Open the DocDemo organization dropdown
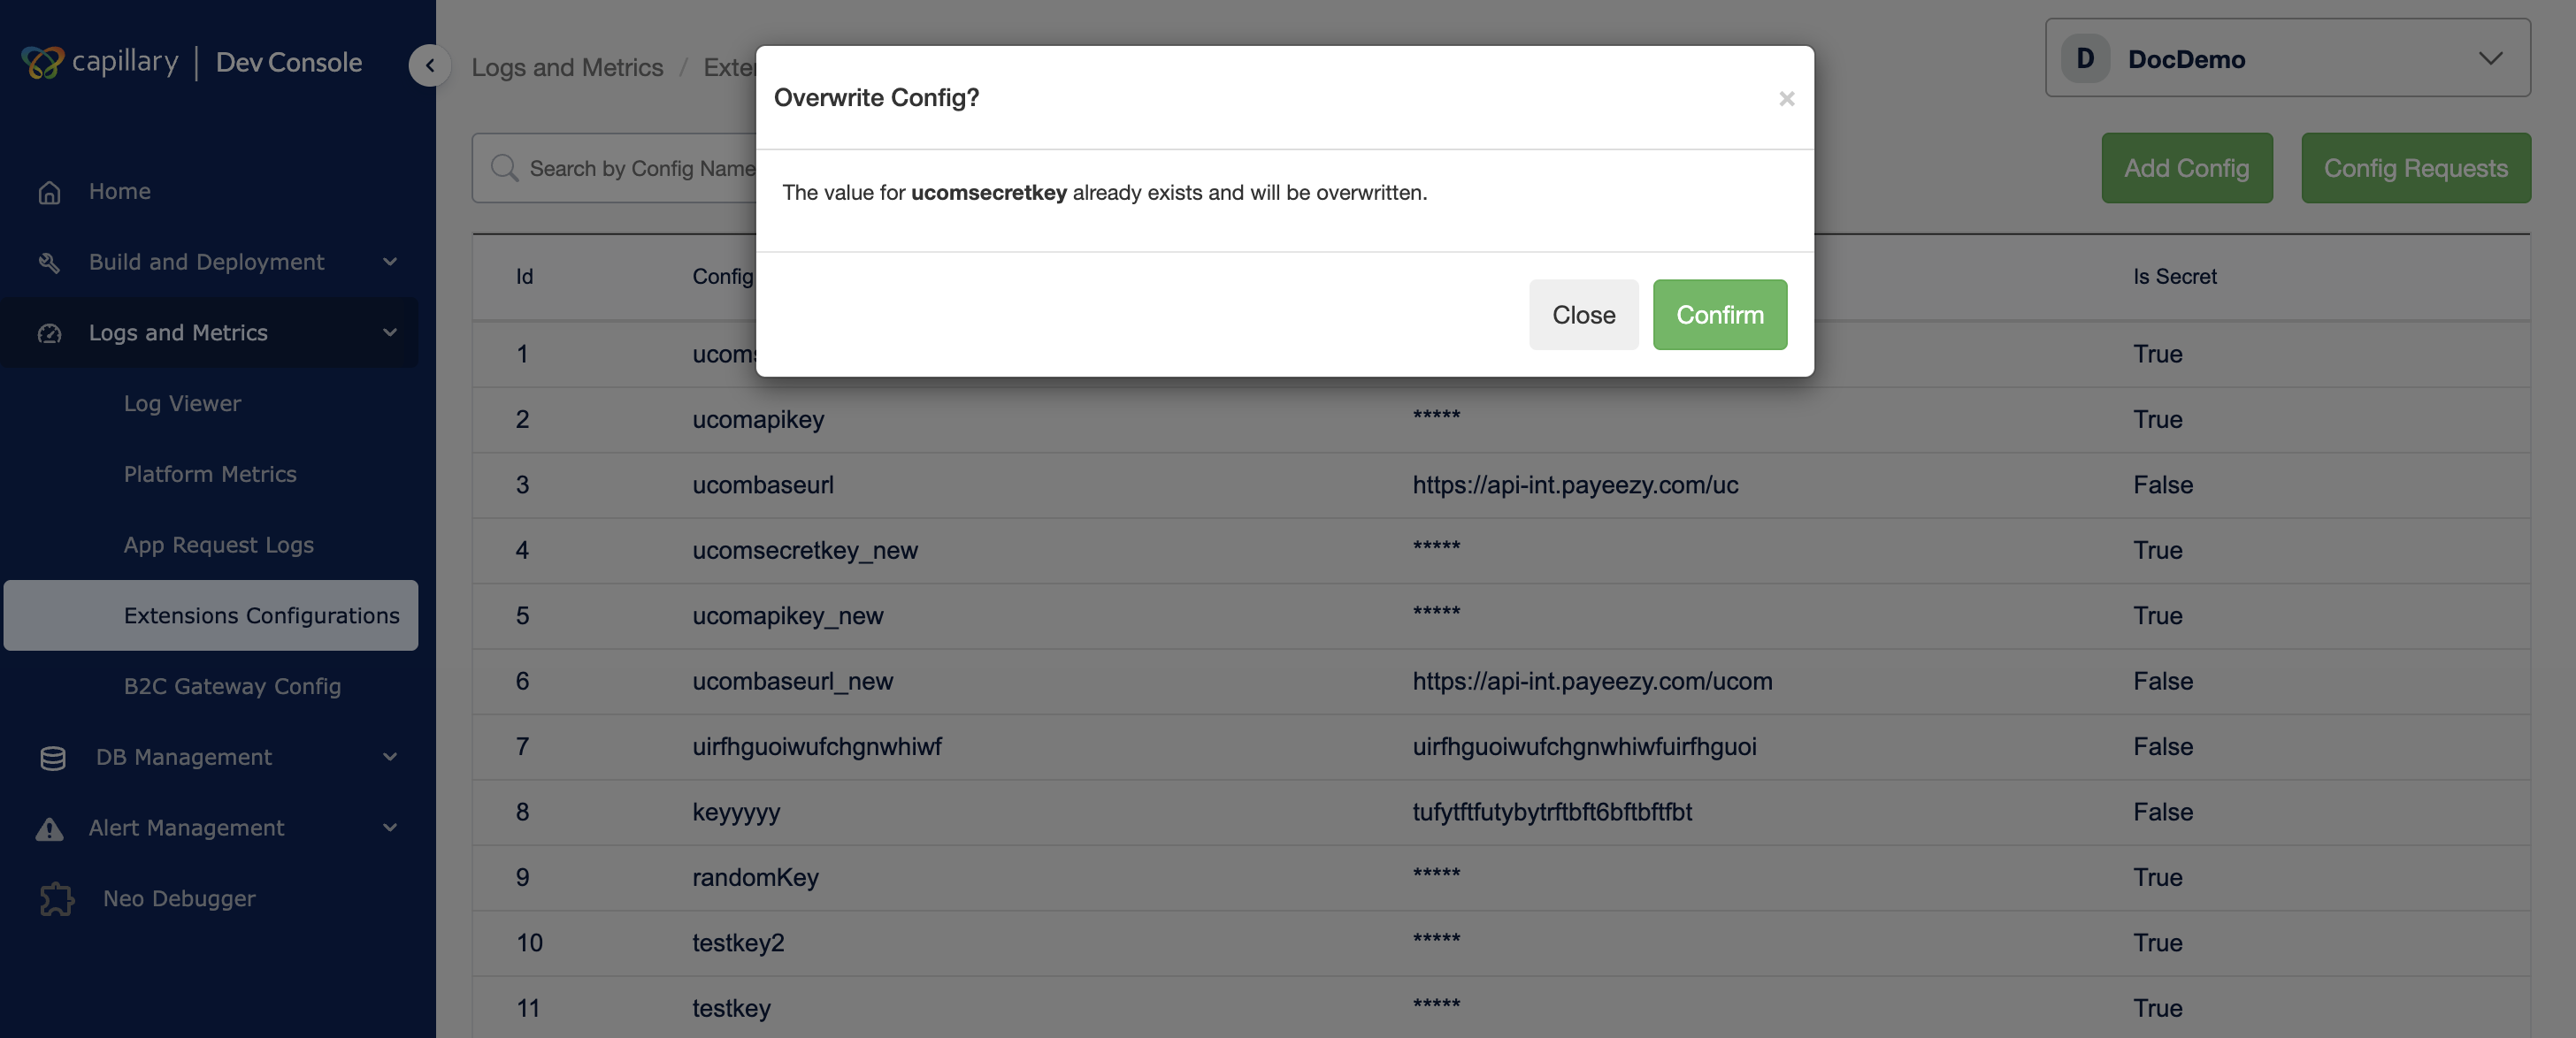 2287,59
